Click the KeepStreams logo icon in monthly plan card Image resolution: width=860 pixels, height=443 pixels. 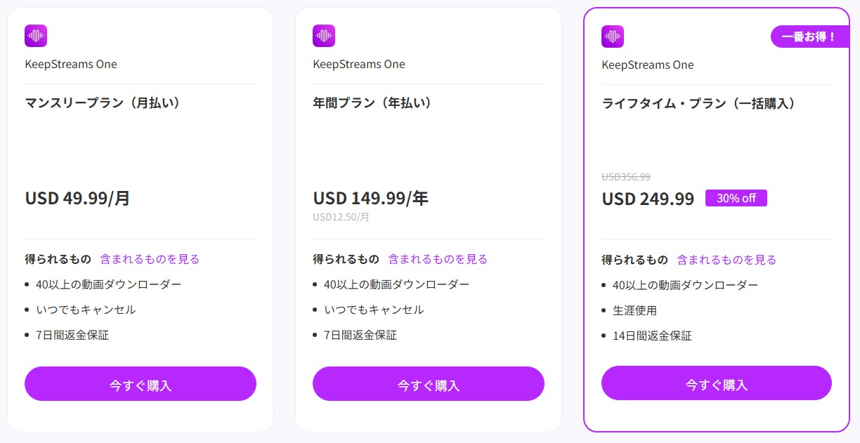pyautogui.click(x=36, y=36)
